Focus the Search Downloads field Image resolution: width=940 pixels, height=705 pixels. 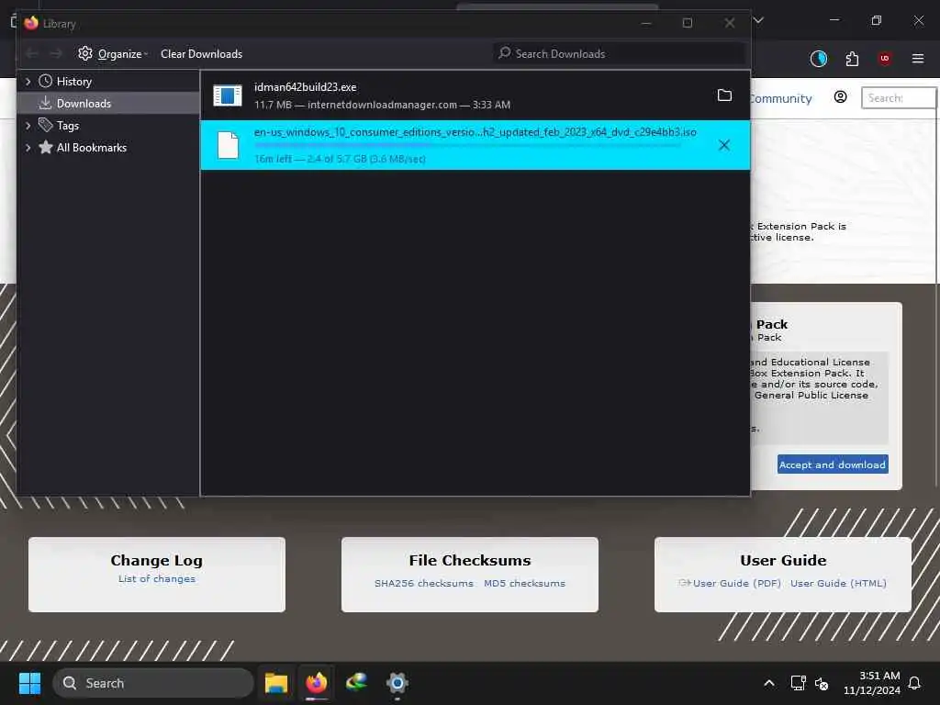(x=620, y=54)
